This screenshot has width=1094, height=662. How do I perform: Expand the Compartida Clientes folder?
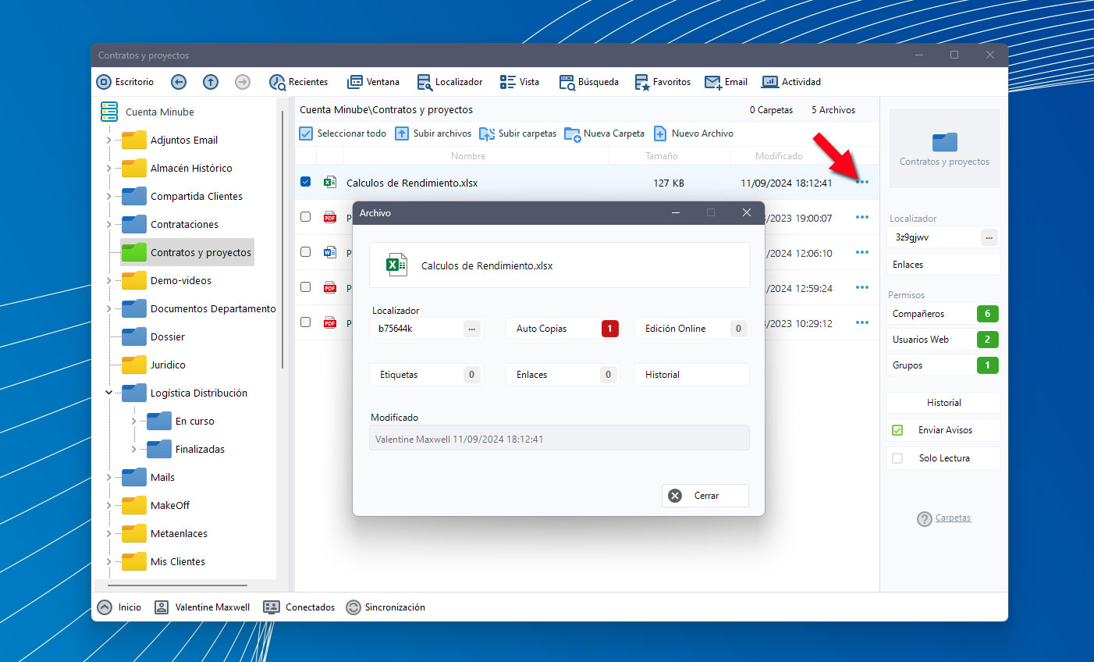coord(108,197)
